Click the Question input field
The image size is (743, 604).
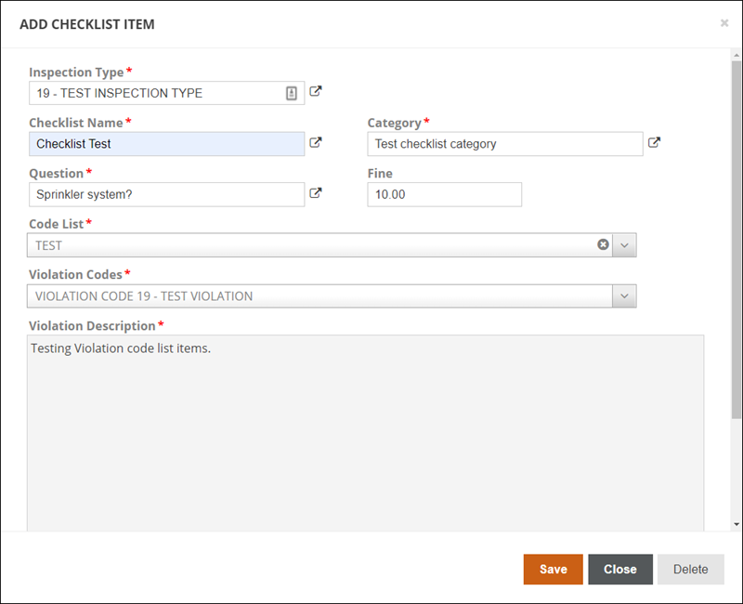(167, 194)
